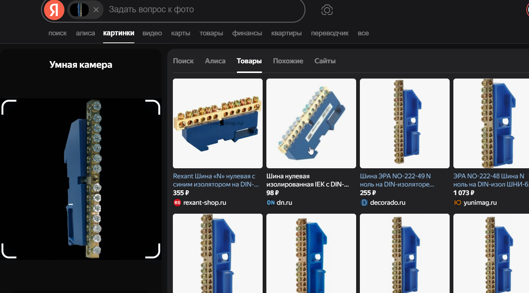
Task: Grab the bottom-right crop corner handle
Action: point(153,251)
